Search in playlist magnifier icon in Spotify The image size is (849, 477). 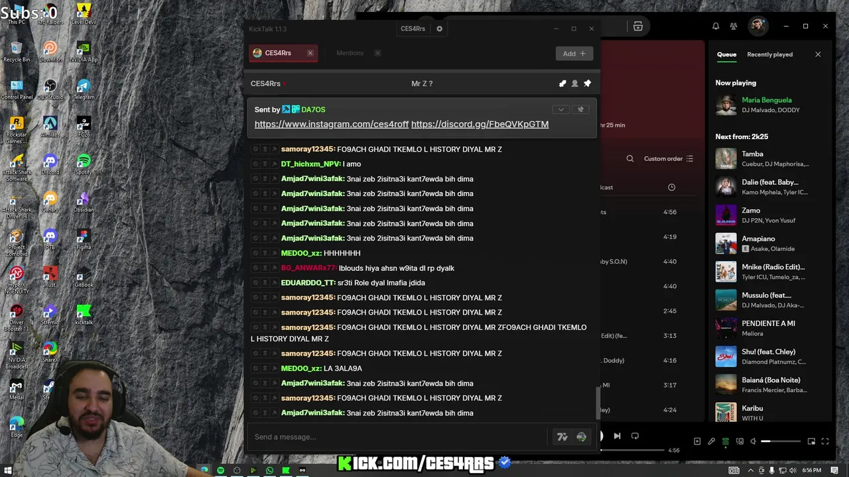pos(630,158)
